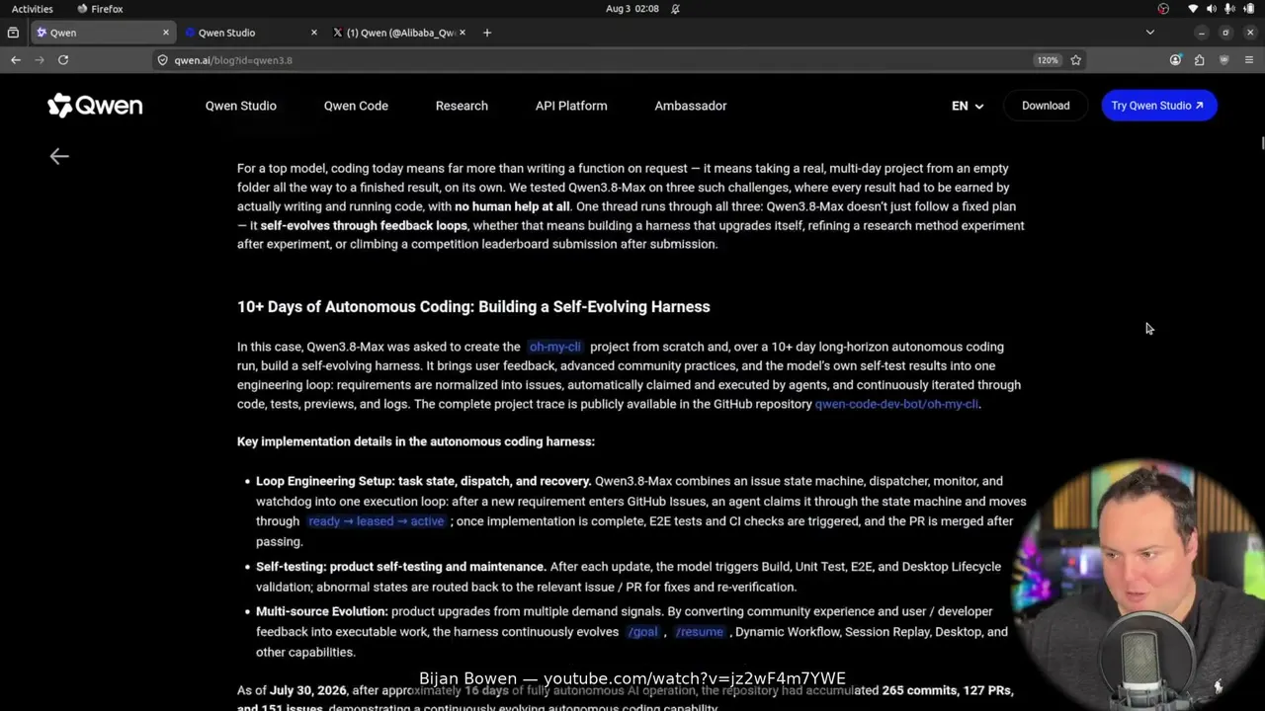
Task: Go forward one page in Firefox
Action: (x=40, y=60)
